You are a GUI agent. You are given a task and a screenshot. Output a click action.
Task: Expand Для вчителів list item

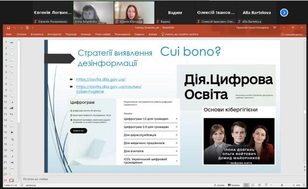click(x=150, y=151)
